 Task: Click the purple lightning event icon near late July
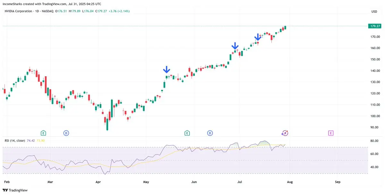285,133
